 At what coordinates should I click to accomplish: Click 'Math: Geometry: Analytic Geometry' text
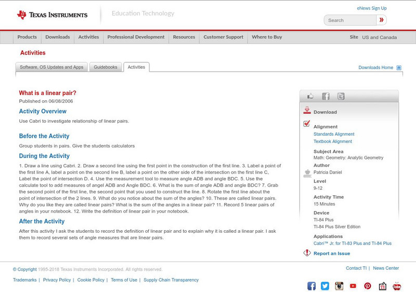348,157
